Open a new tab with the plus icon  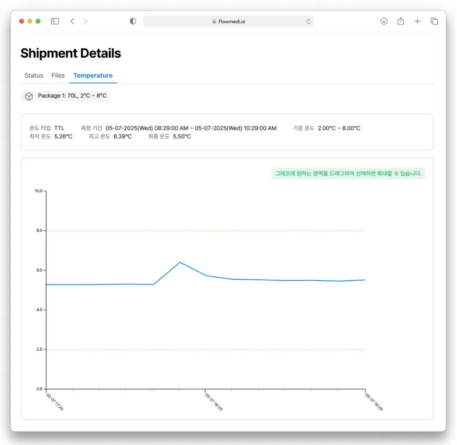pos(417,21)
